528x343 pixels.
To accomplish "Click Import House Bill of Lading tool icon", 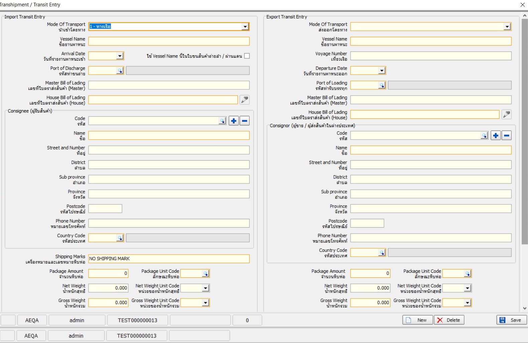I will tap(245, 100).
